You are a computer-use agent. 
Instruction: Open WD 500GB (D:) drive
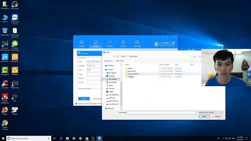coord(114,95)
